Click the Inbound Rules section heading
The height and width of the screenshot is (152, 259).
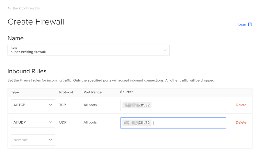pos(27,71)
